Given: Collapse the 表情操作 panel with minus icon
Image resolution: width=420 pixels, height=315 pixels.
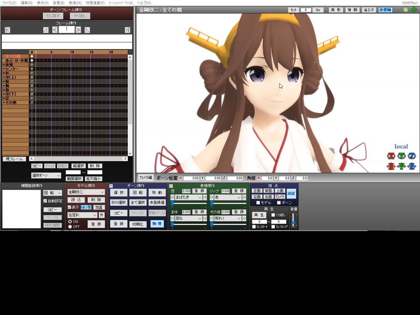Looking at the screenshot, I should click(171, 186).
